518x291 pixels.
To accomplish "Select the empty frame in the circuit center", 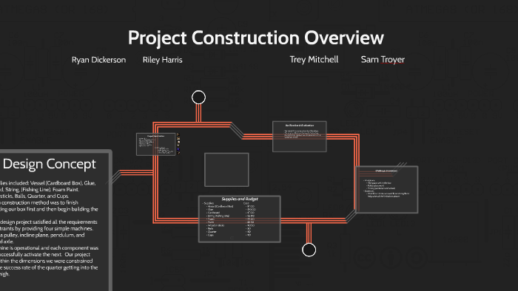I will tap(226, 170).
